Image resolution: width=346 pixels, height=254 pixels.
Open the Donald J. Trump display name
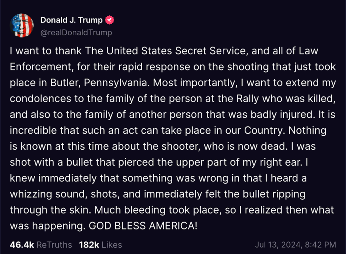(71, 20)
